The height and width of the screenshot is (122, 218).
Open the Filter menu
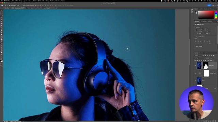(40, 1)
